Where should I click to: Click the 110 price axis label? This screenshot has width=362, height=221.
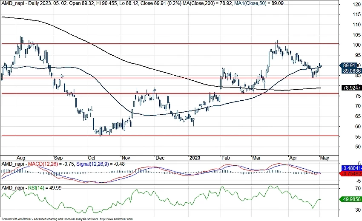[357, 25]
